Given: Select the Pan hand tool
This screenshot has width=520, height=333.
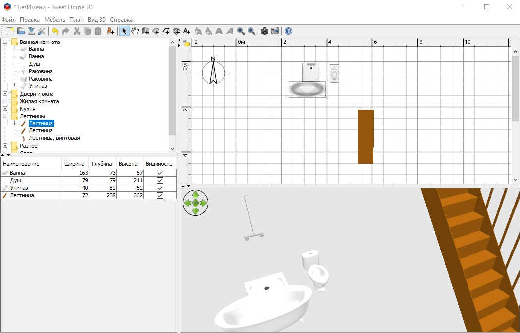Looking at the screenshot, I should point(135,31).
